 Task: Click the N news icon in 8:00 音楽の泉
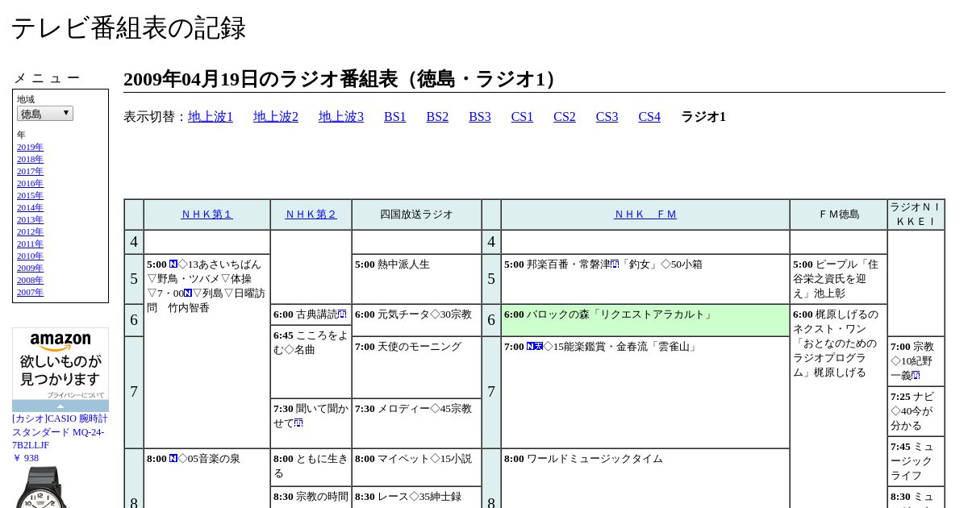(173, 459)
